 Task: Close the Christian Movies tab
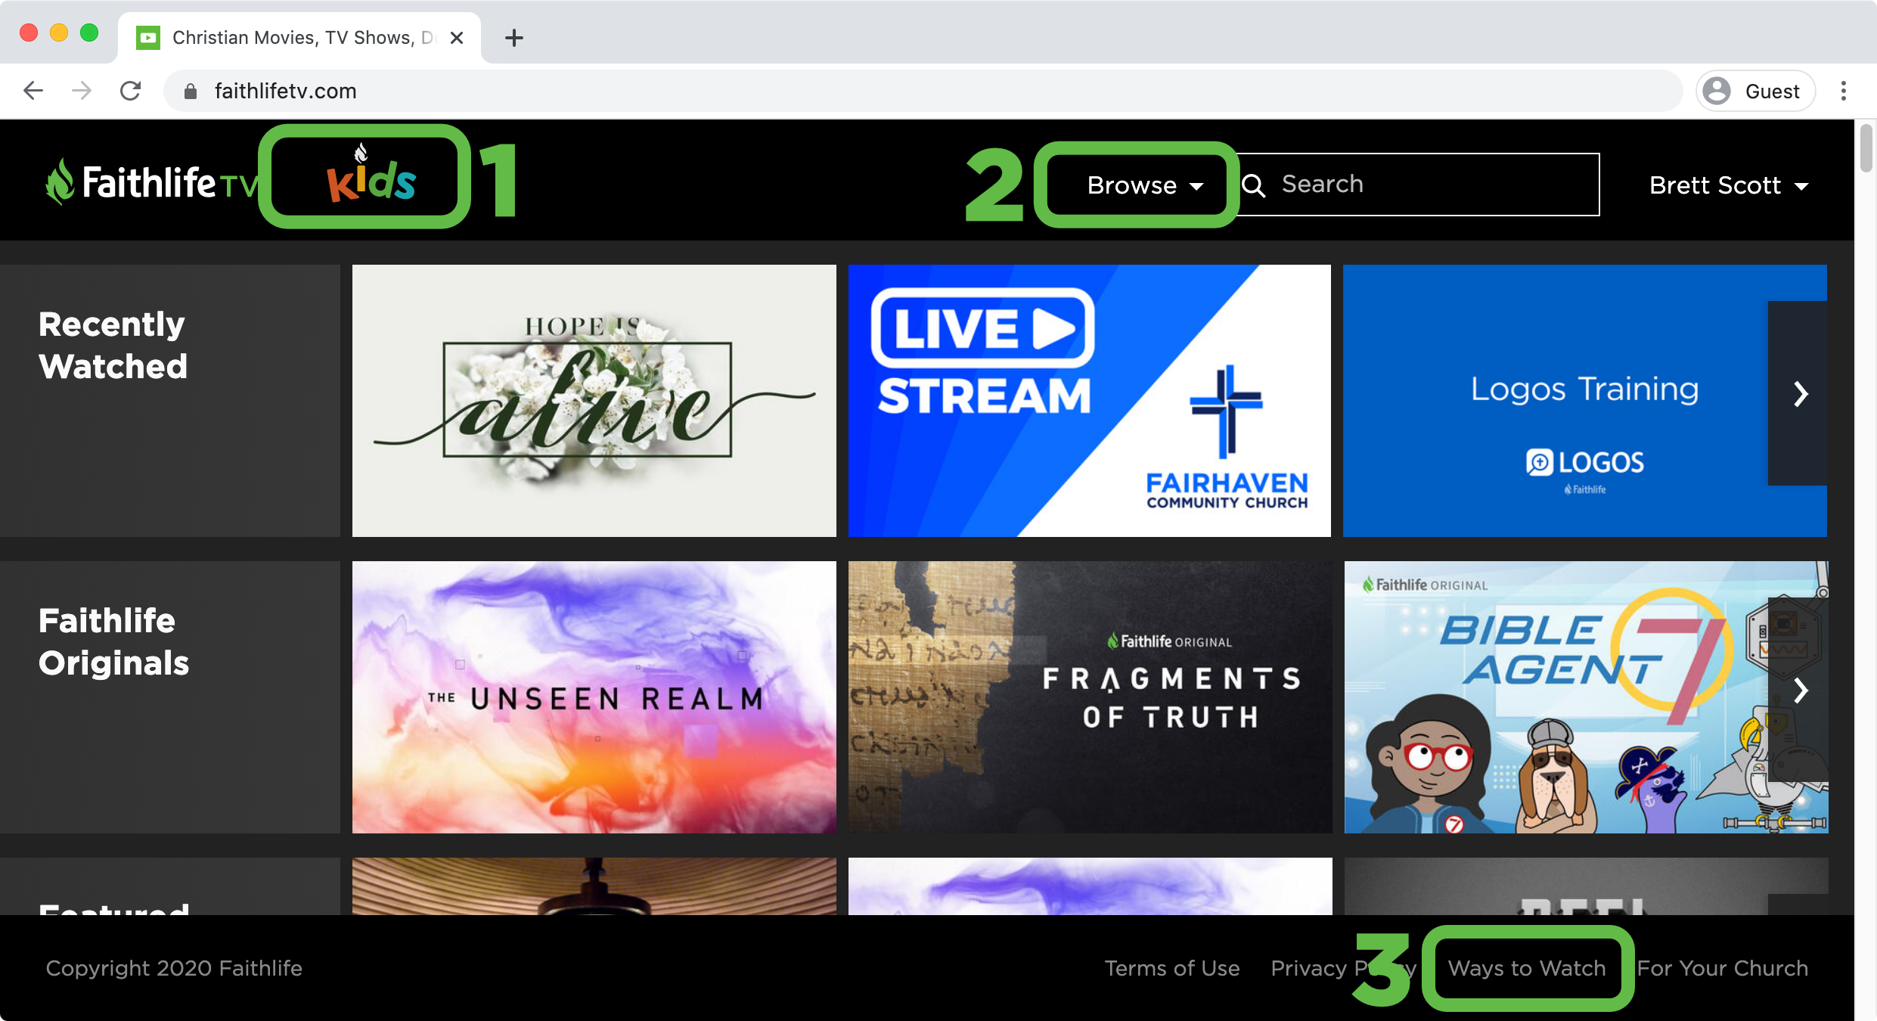[x=457, y=38]
